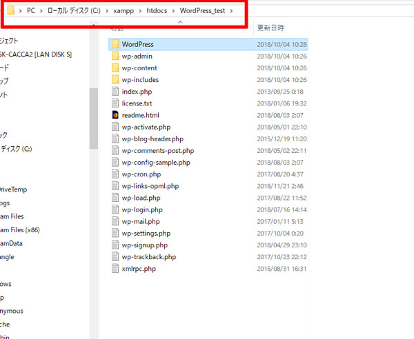The image size is (414, 339).
Task: Select the 'wp-login.php' file name
Action: (142, 210)
